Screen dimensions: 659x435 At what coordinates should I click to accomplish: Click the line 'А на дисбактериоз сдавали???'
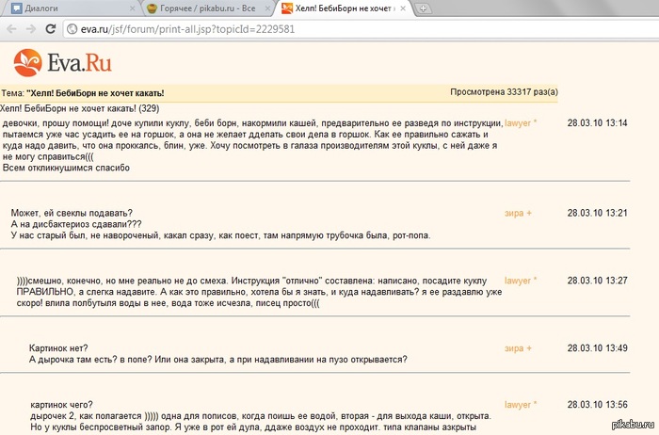[x=76, y=224]
